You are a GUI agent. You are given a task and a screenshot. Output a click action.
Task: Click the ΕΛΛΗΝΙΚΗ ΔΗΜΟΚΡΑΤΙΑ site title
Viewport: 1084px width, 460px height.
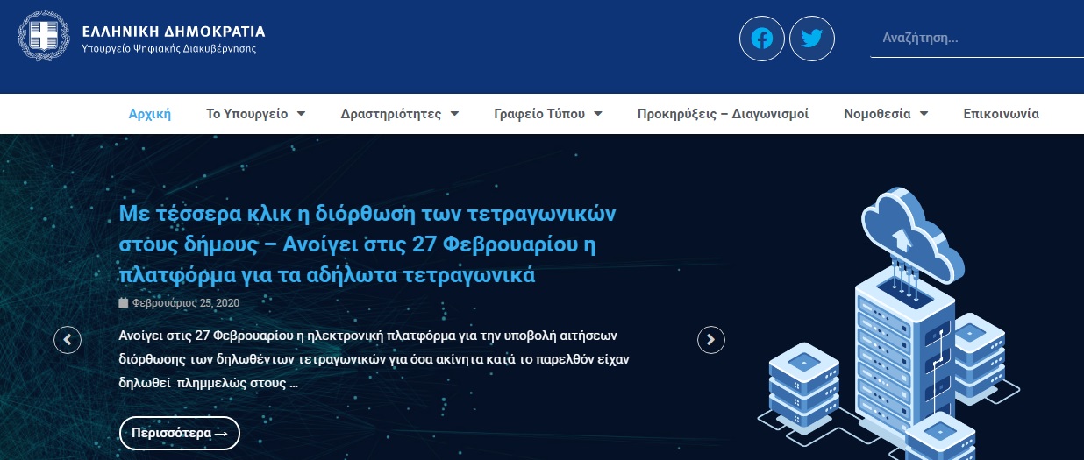[x=173, y=32]
